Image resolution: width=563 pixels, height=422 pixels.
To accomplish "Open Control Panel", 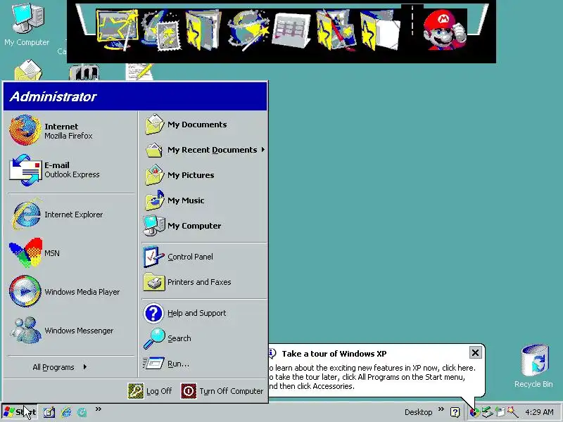I will coord(205,257).
